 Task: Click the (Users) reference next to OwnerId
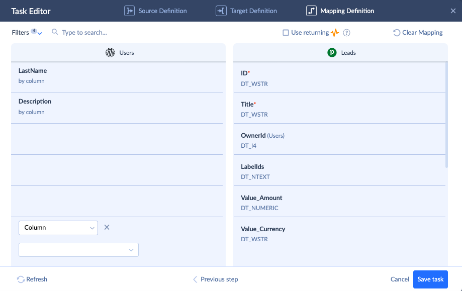tap(276, 136)
